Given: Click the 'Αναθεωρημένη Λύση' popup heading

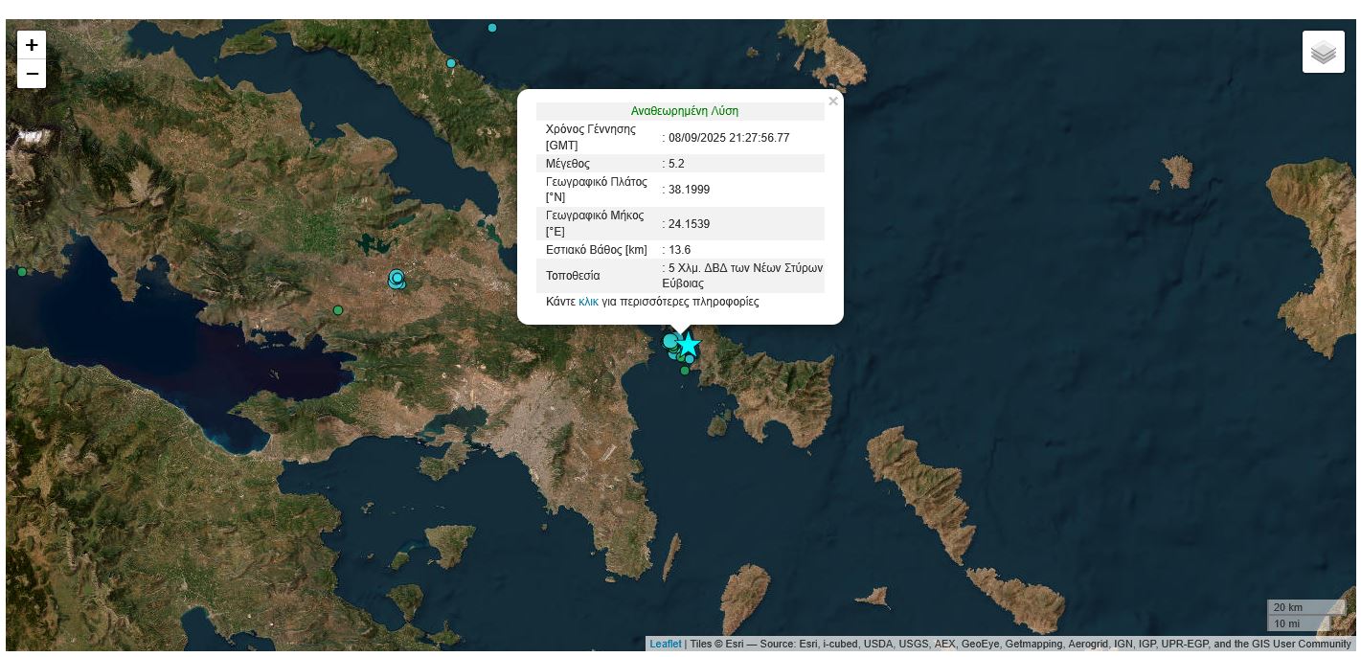Looking at the screenshot, I should tap(684, 111).
